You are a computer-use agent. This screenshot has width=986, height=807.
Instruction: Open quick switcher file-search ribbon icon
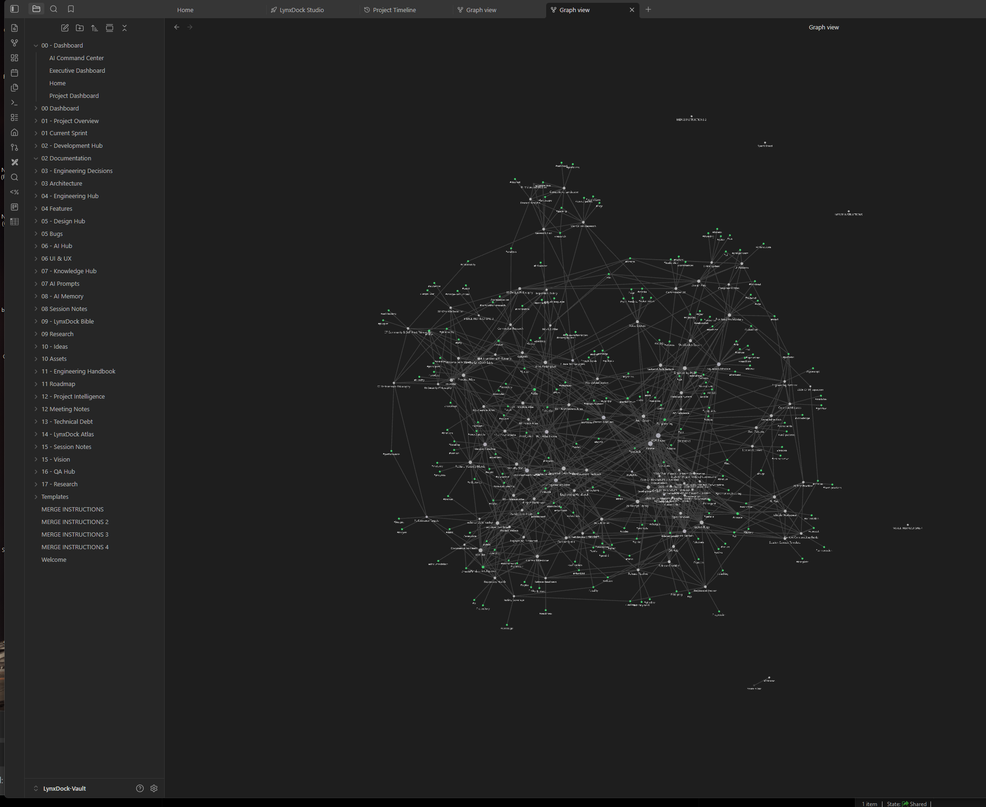[14, 28]
